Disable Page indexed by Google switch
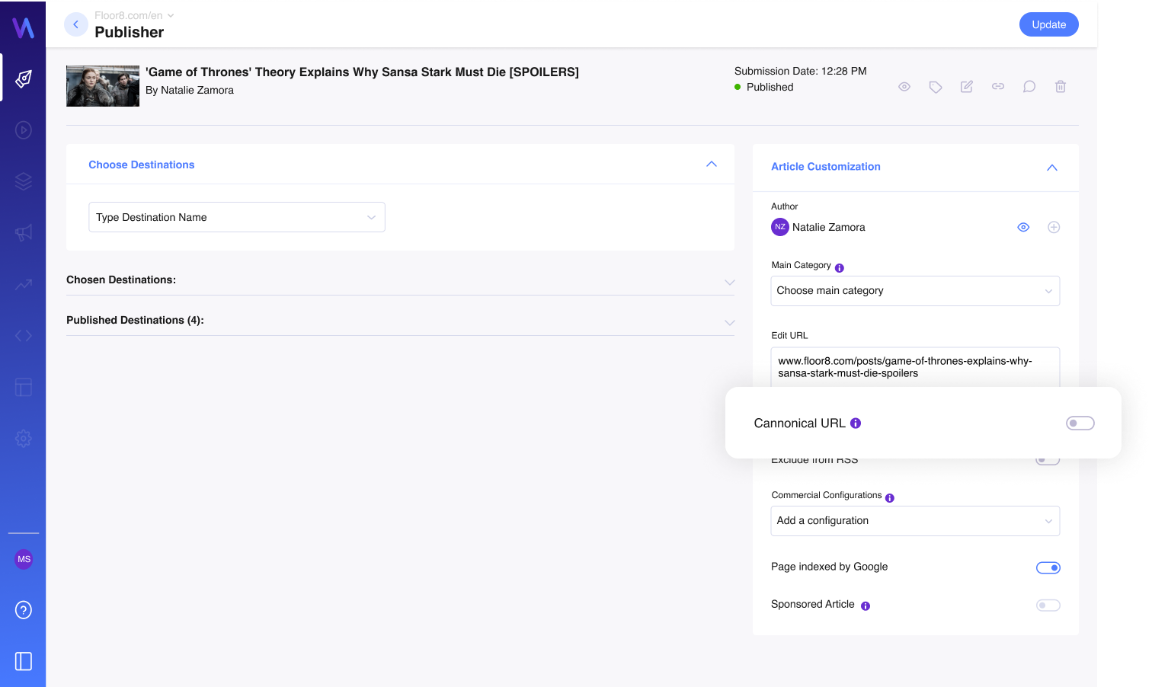This screenshot has width=1152, height=687. coord(1048,567)
